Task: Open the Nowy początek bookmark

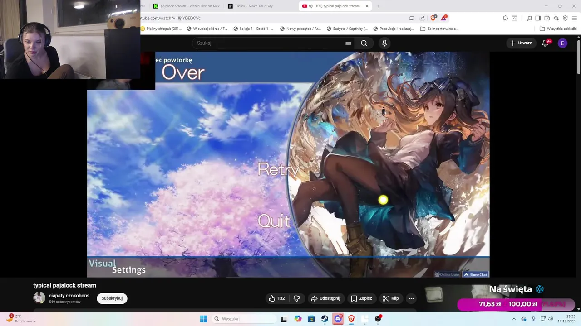Action: tap(300, 29)
